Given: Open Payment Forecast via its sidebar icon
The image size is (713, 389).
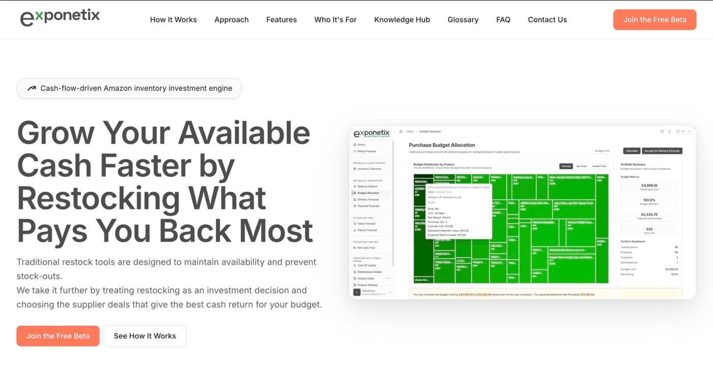Looking at the screenshot, I should click(x=354, y=206).
